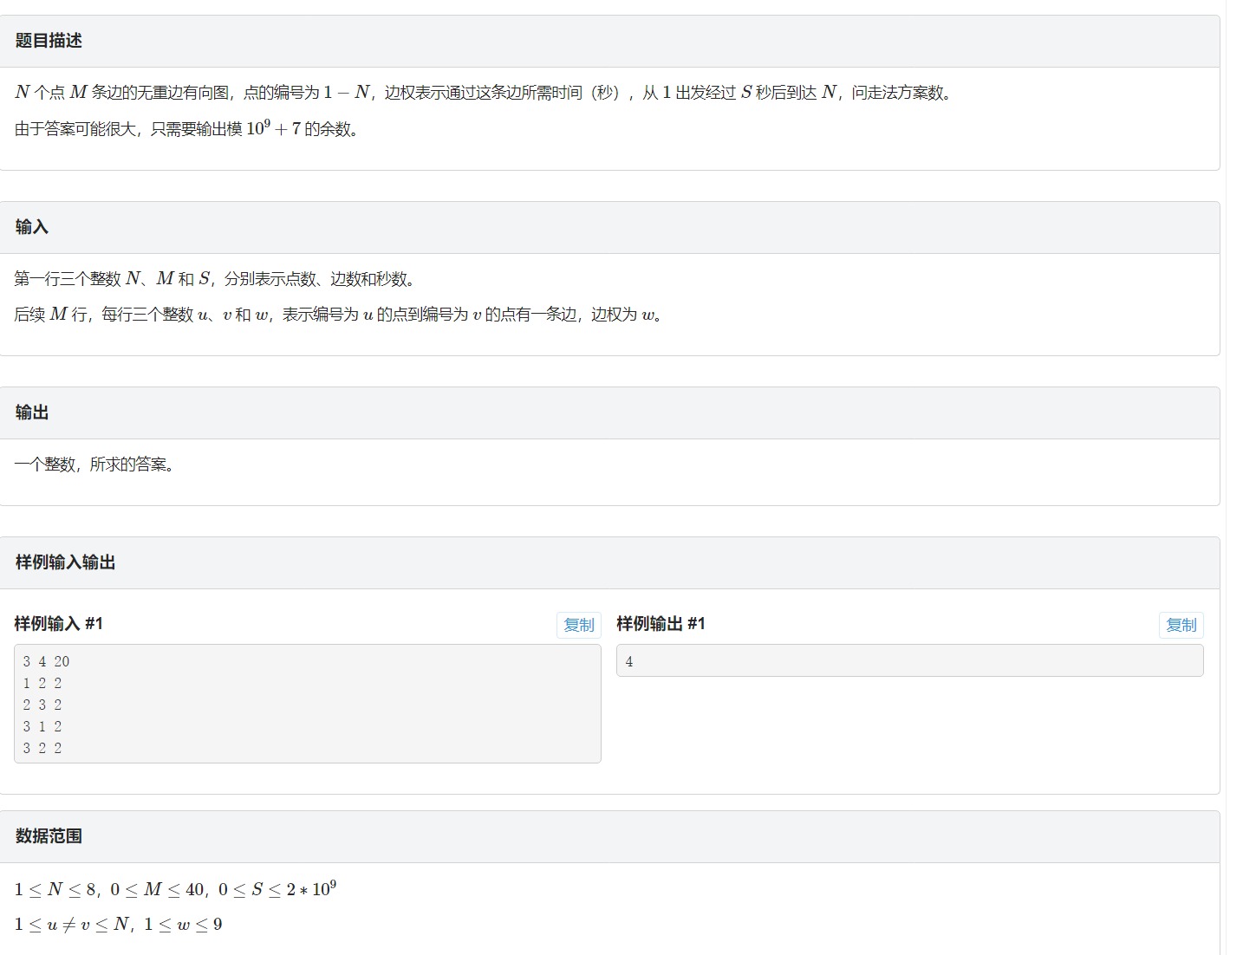Click the constraint line with 1 ≤ u ≠ v ≤ N

coord(119,925)
